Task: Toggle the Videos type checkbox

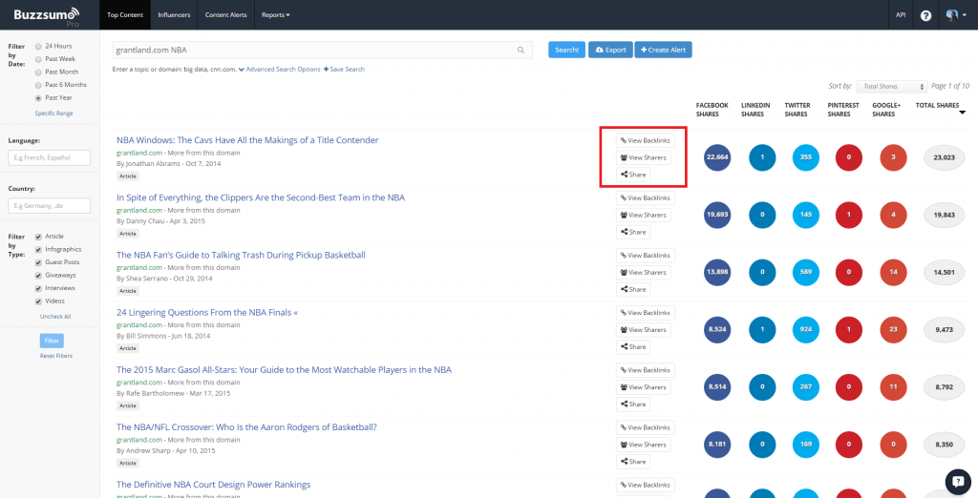Action: (37, 301)
